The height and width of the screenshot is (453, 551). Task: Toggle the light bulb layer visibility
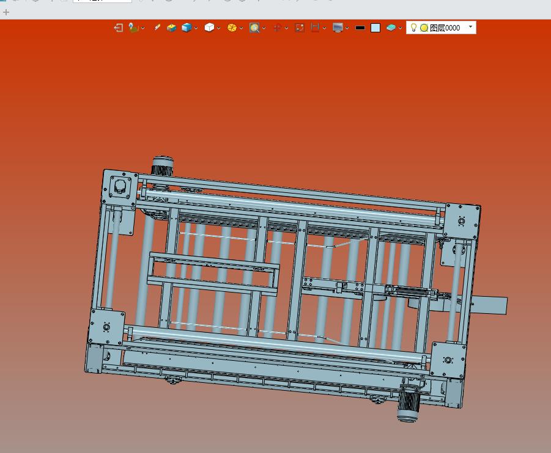click(413, 27)
